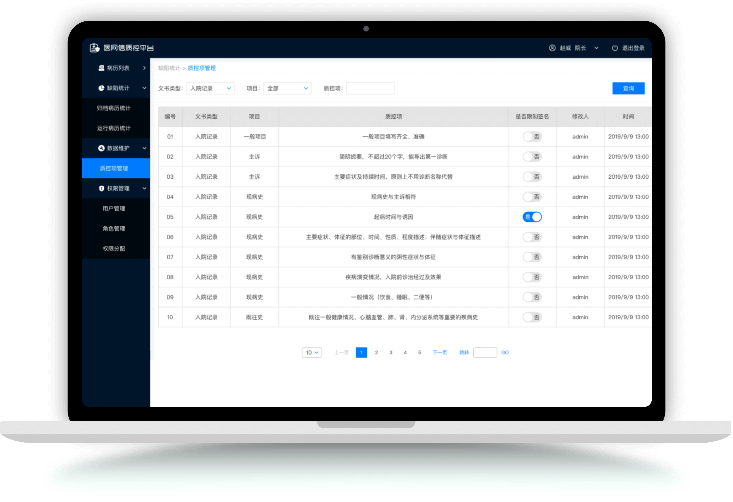Image resolution: width=733 pixels, height=502 pixels.
Task: Go to 下一页 in pagination
Action: pyautogui.click(x=441, y=353)
